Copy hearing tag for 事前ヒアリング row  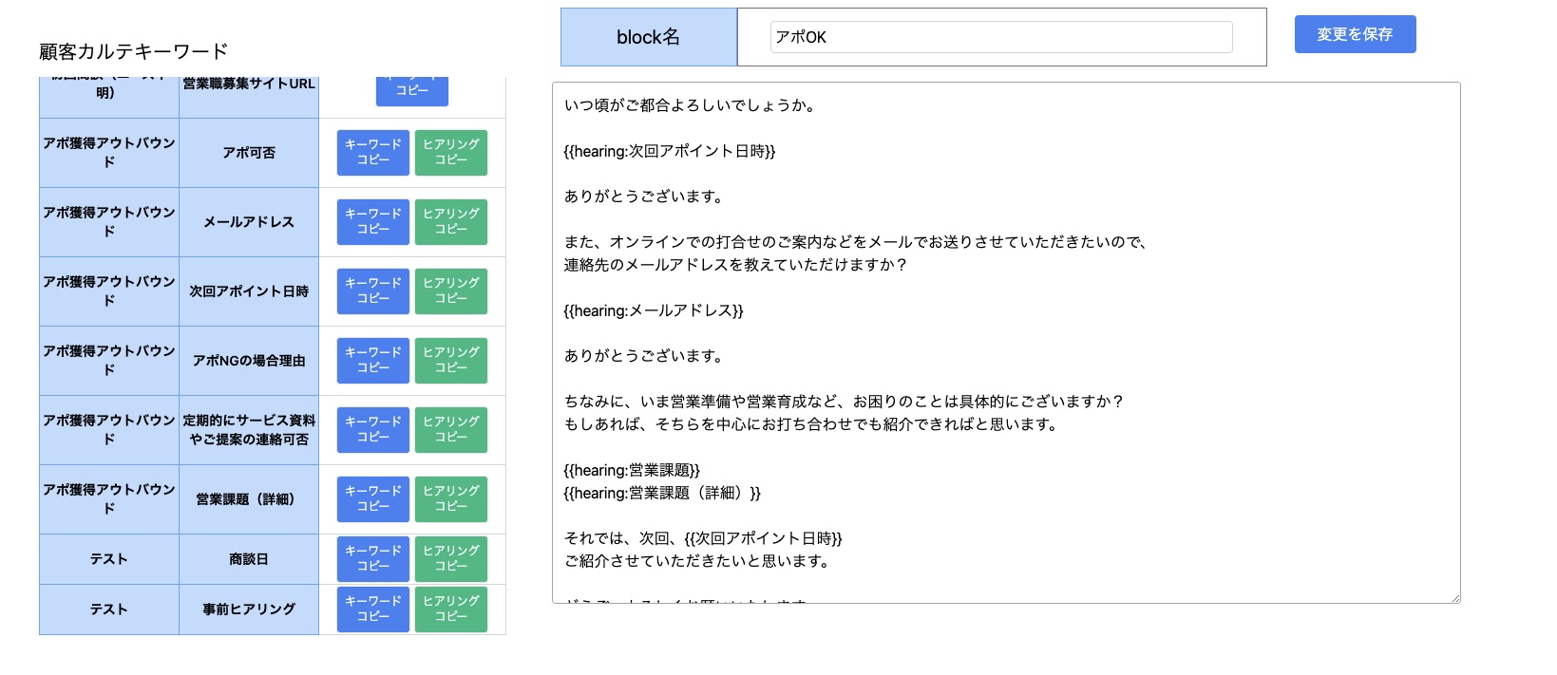tap(450, 609)
